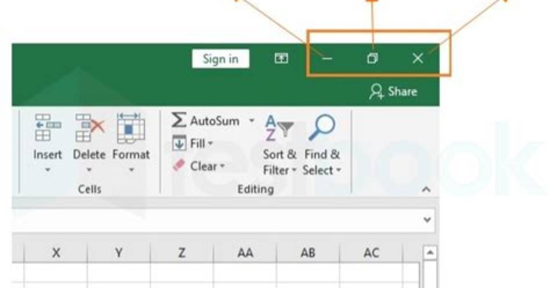Open Sort & Filter menu
550x288 pixels.
[x=280, y=145]
